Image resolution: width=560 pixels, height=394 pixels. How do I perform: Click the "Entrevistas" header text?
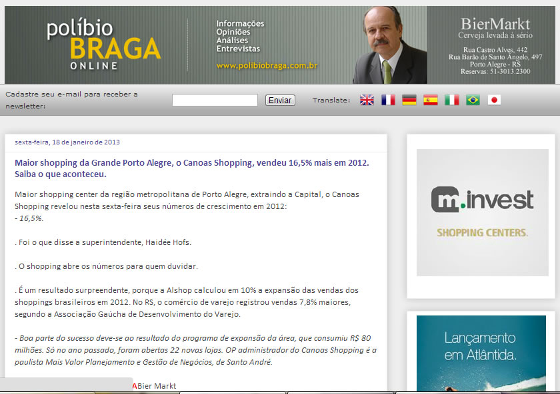(238, 49)
